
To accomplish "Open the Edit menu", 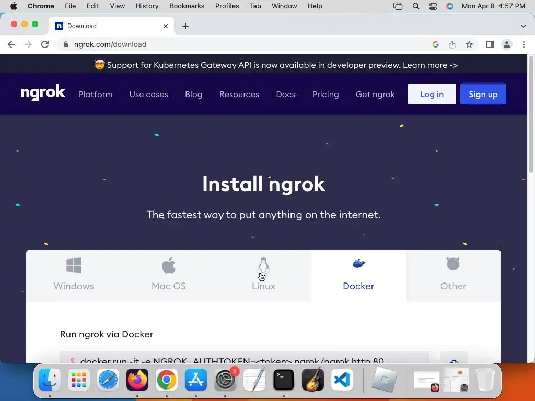I will (92, 6).
